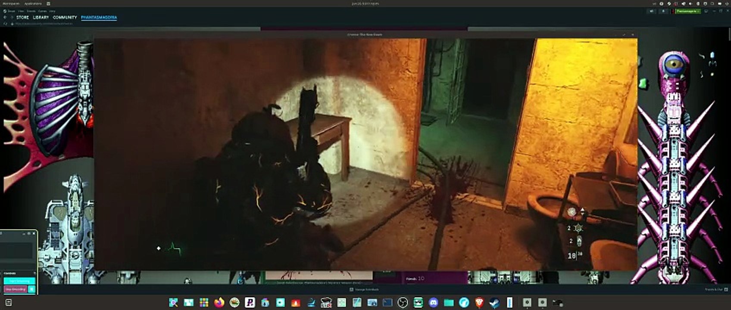The height and width of the screenshot is (310, 731).
Task: Click the panel icon at far left of bottom bar
Action: [x=8, y=303]
